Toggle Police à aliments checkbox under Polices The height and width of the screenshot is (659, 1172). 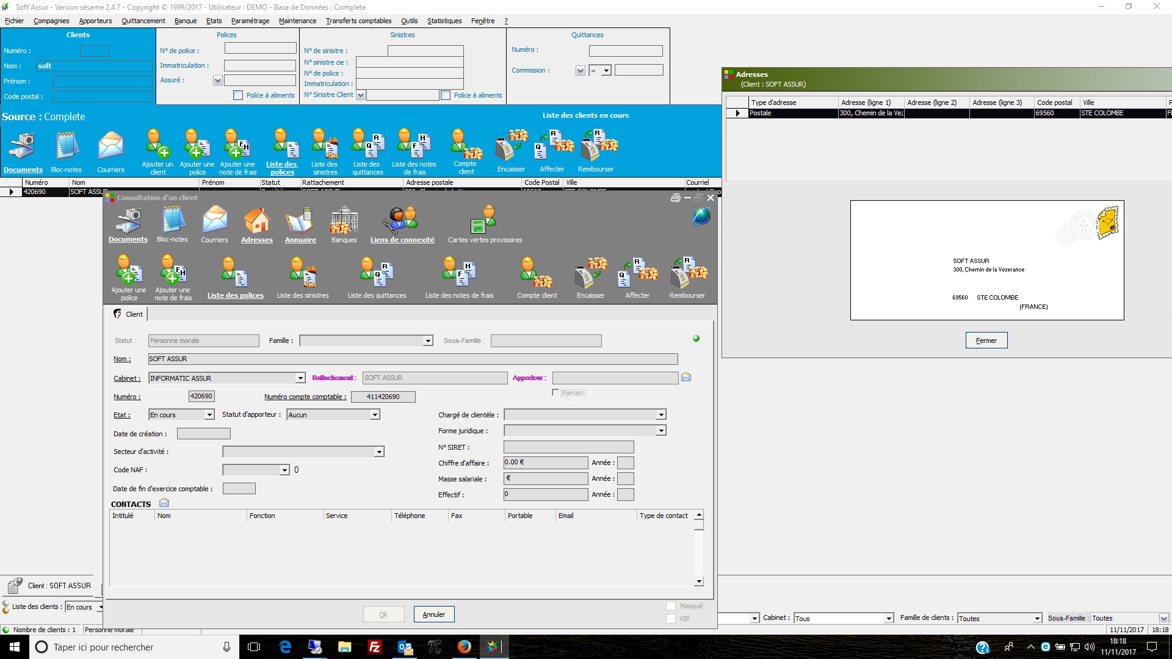pos(238,95)
